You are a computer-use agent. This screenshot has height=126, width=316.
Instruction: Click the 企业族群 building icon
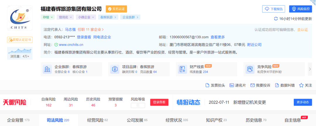pos(47,69)
